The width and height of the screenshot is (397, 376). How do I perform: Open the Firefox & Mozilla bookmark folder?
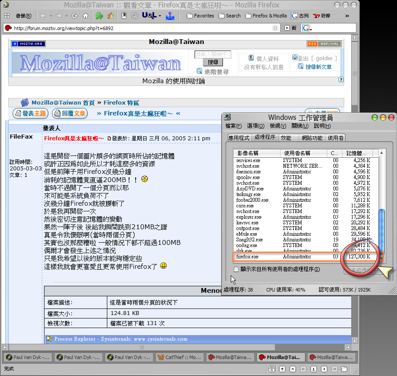pos(266,16)
